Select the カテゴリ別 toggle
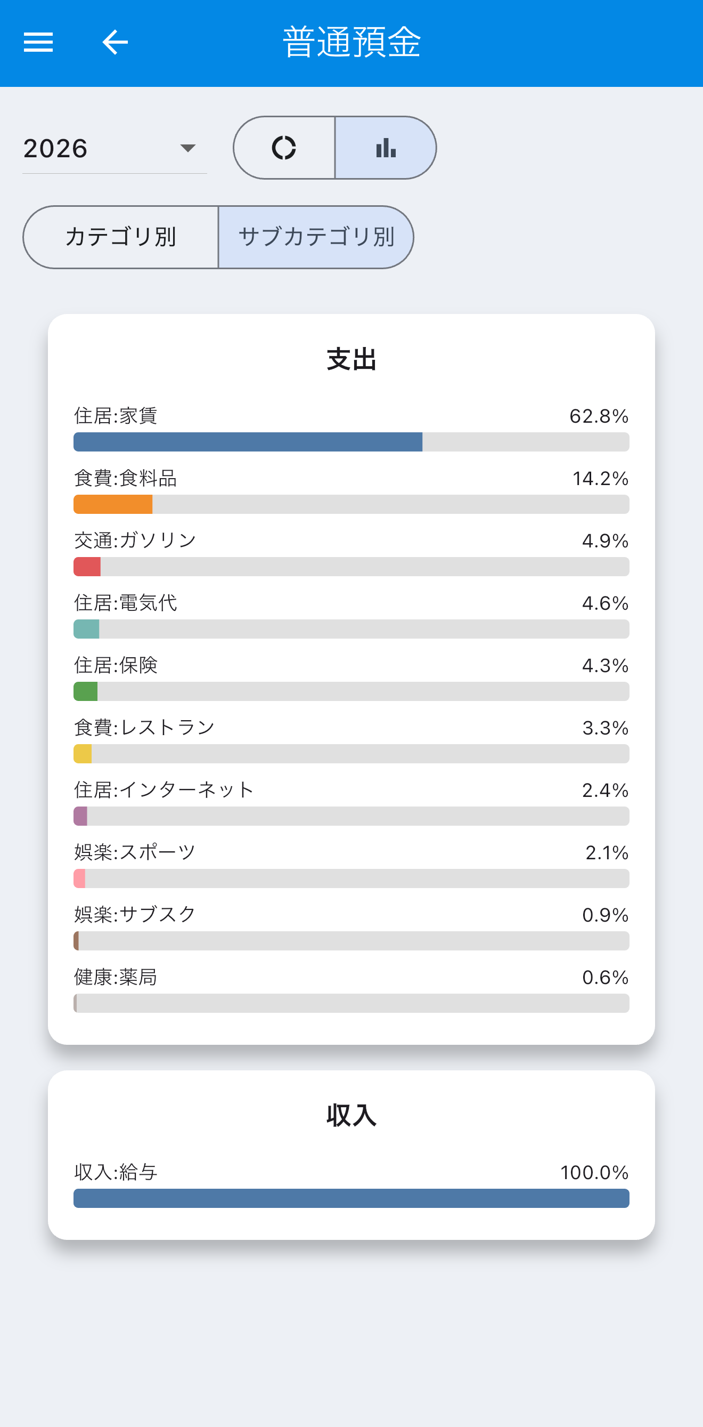This screenshot has width=703, height=1427. pos(121,237)
